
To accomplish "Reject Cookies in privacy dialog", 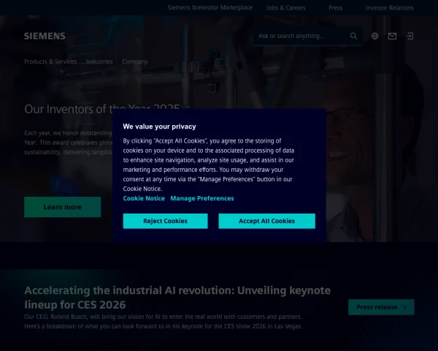I will pyautogui.click(x=166, y=221).
